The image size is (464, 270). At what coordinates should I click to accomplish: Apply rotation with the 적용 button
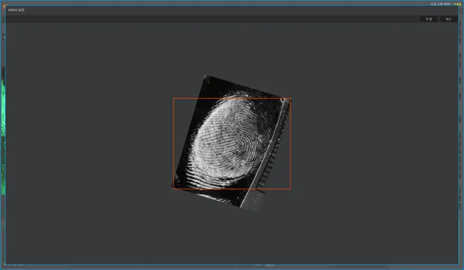(428, 19)
